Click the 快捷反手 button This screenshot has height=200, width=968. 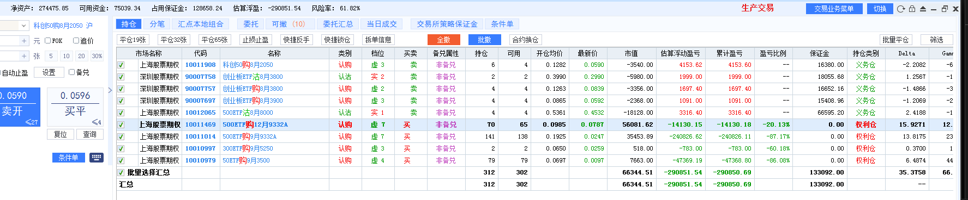297,40
